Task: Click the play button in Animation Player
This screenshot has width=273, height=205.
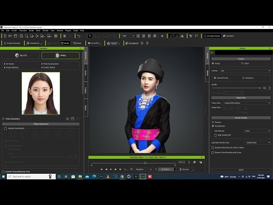Action: pos(111,169)
